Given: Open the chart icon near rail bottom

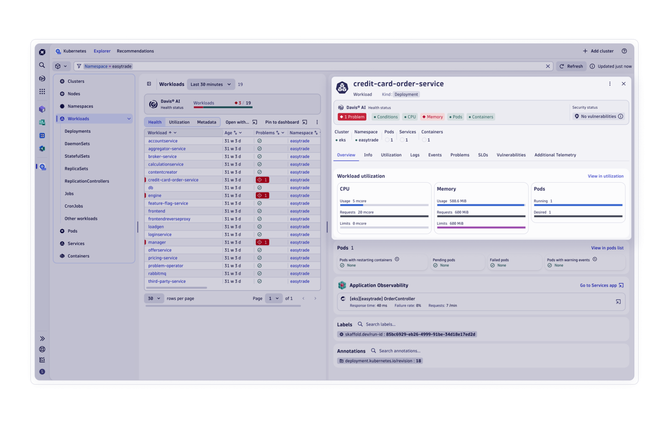Looking at the screenshot, I should 42,360.
